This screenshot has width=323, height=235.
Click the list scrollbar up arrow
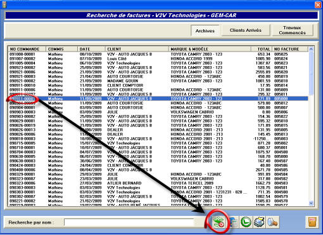311,49
